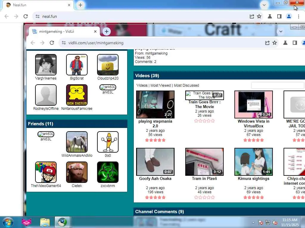Viewport: 305px width, 228px height.
Task: Select the mintgameking - VidLii tab
Action: click(x=64, y=31)
